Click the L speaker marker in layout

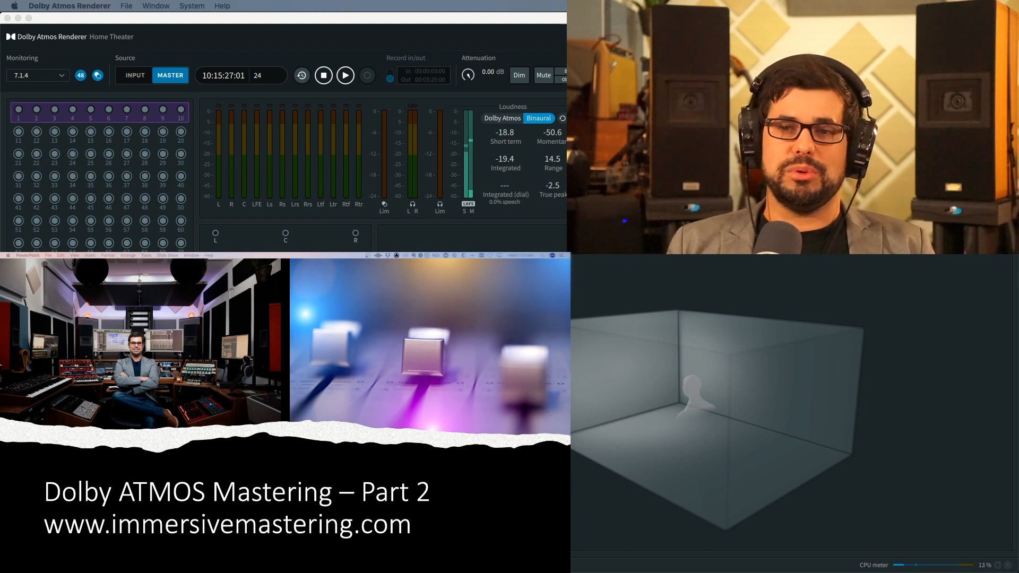pyautogui.click(x=215, y=233)
